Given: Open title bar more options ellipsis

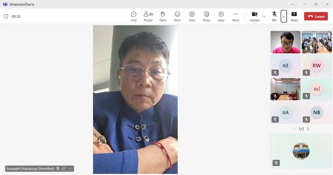Looking at the screenshot, I should (293, 4).
